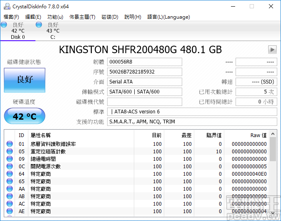Click the interface field Serial ATA
The image size is (281, 221).
(x=145, y=82)
